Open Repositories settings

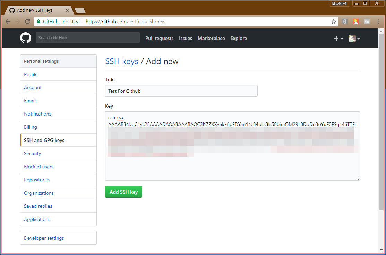pos(58,180)
